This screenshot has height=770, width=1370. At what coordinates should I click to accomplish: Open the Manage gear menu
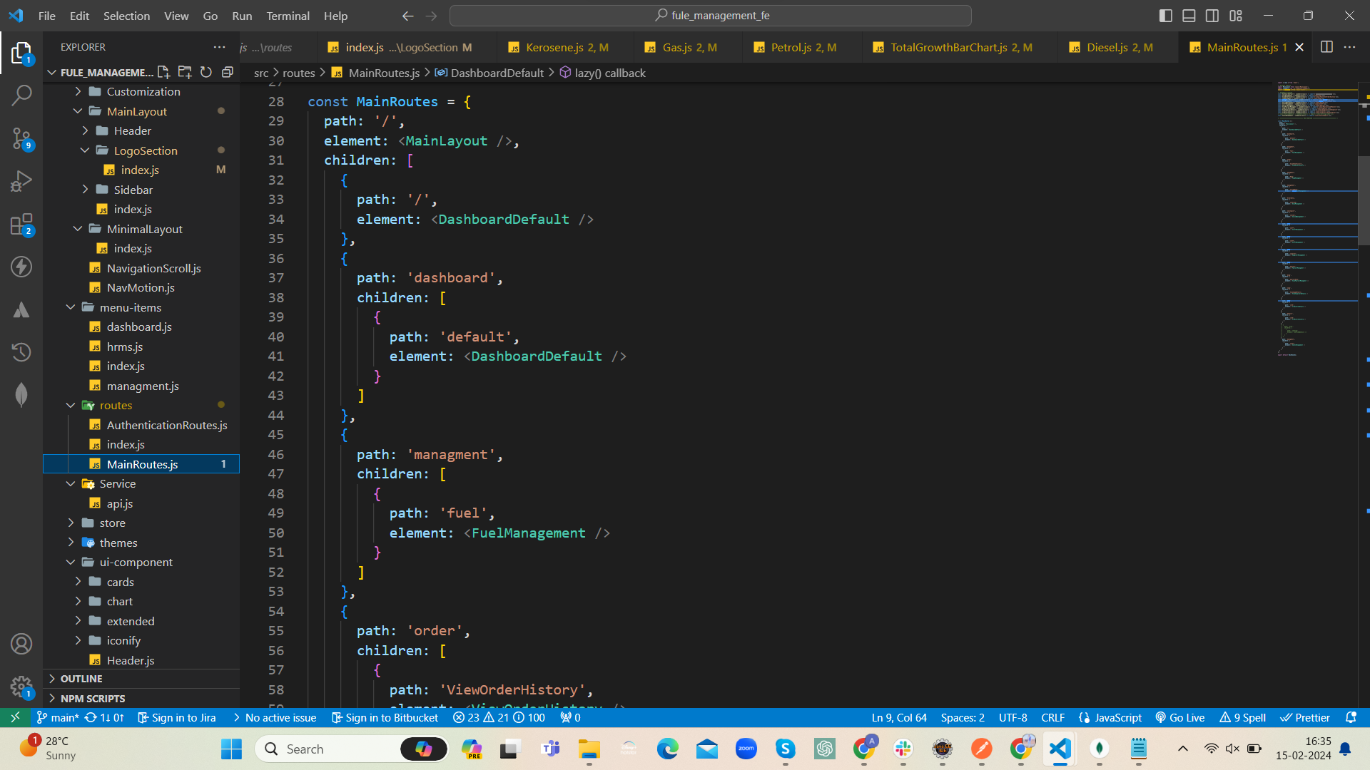click(x=21, y=687)
